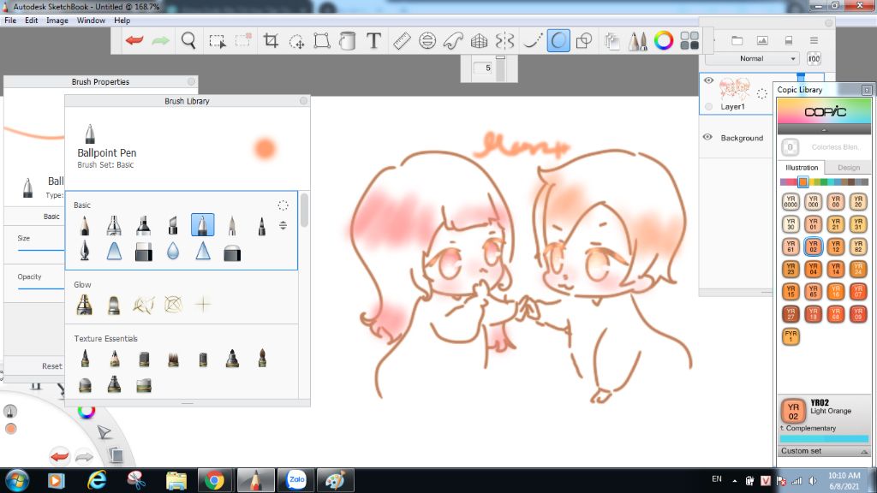Click the Redo arrow in the top toolbar
Screen dimensions: 877x493
pyautogui.click(x=160, y=41)
